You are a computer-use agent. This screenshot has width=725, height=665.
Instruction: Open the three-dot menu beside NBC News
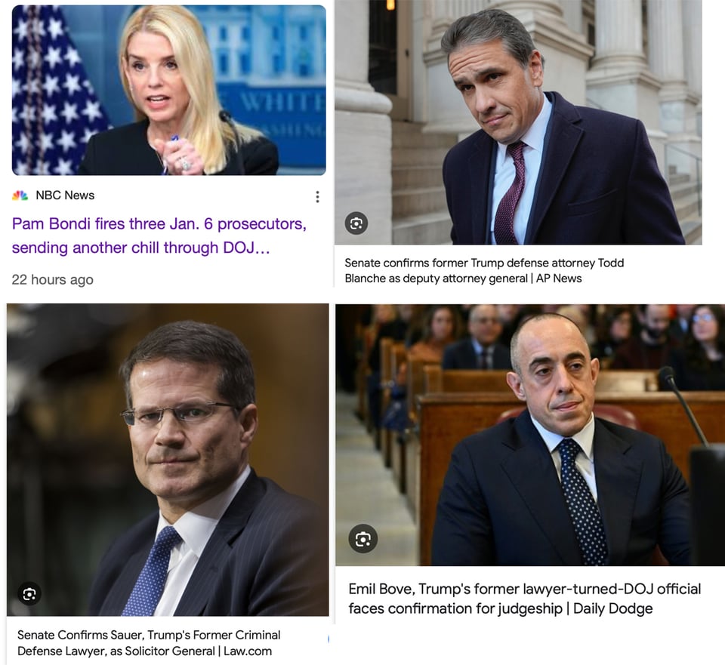coord(317,197)
